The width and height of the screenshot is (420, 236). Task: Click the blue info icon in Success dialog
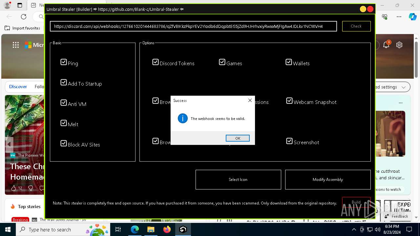coord(183,119)
